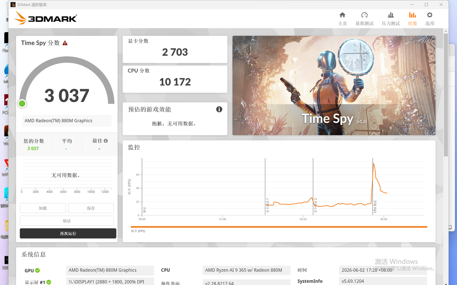Image resolution: width=457 pixels, height=285 pixels.
Task: Click the 加载 load button
Action: pos(43,208)
